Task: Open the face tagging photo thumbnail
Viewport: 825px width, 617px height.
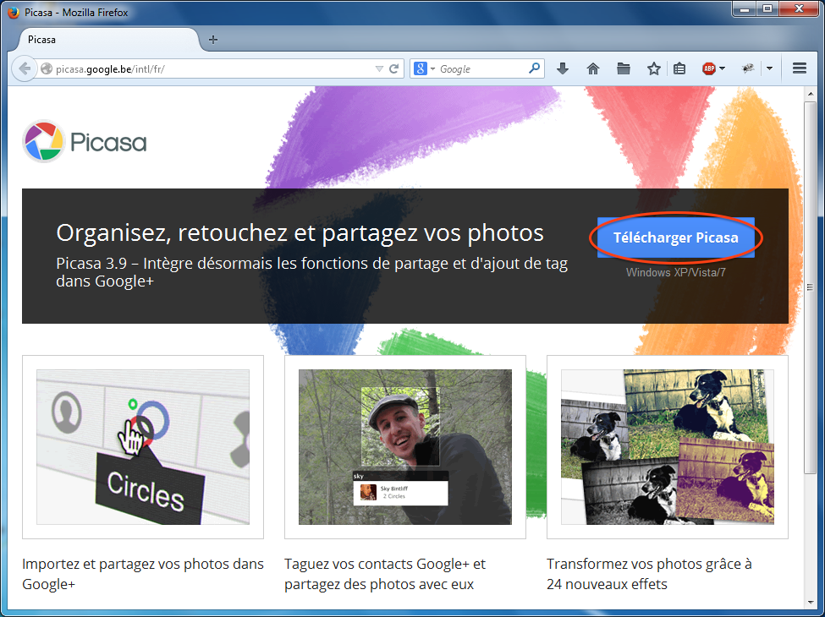Action: (405, 447)
